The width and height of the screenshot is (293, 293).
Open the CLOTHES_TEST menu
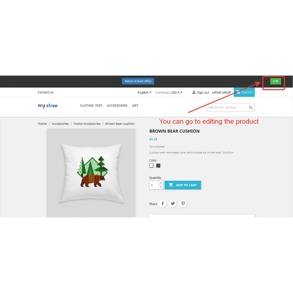91,105
